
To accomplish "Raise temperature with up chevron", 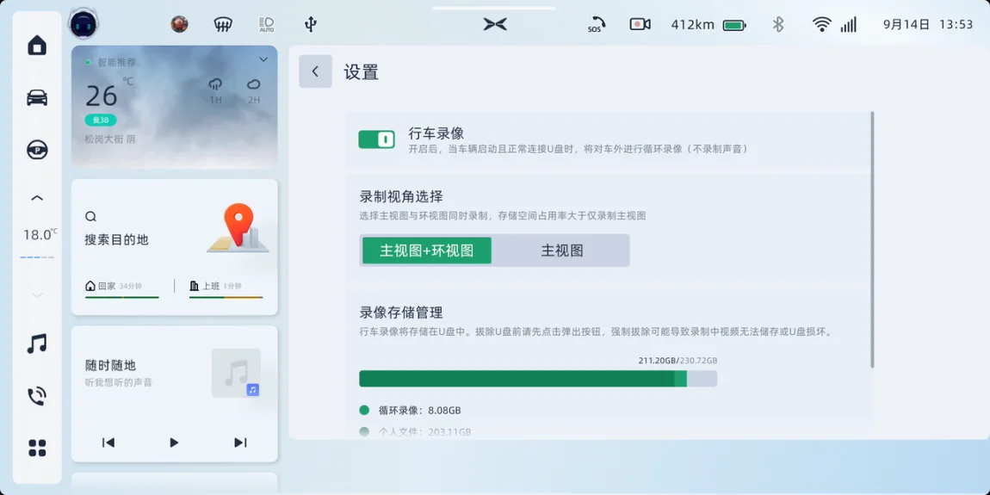I will tap(37, 199).
